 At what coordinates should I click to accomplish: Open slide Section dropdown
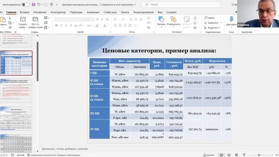click(47, 27)
